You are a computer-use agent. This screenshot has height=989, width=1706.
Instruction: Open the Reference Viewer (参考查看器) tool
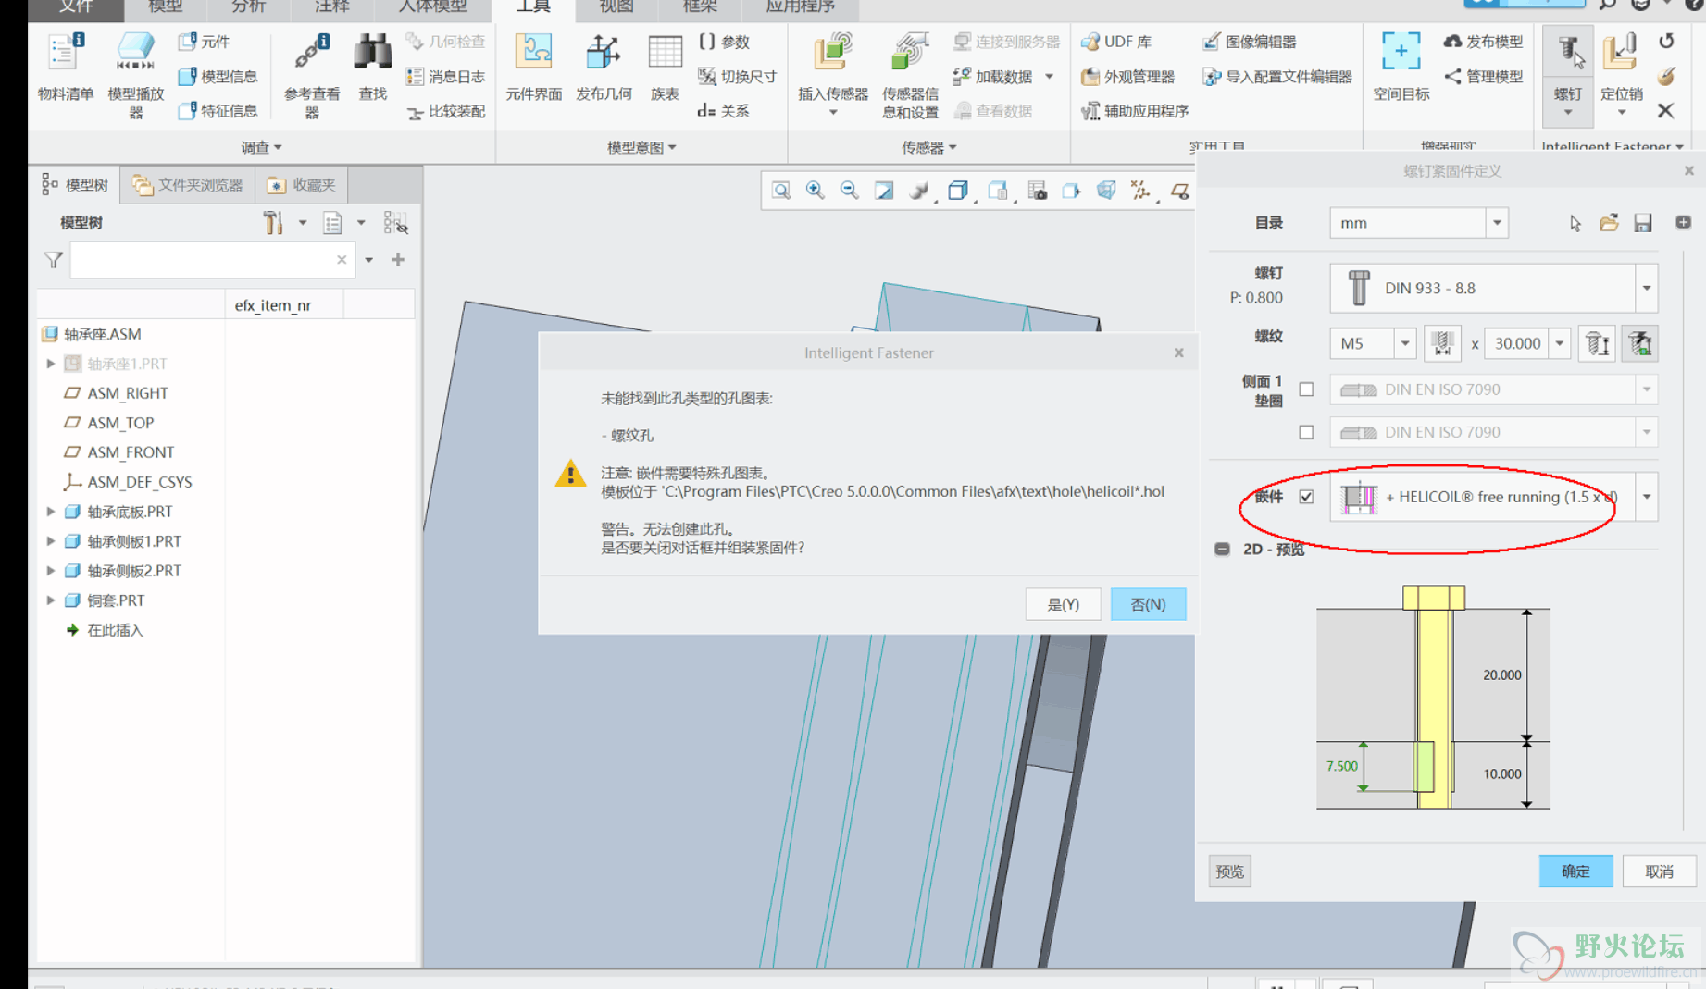point(312,74)
